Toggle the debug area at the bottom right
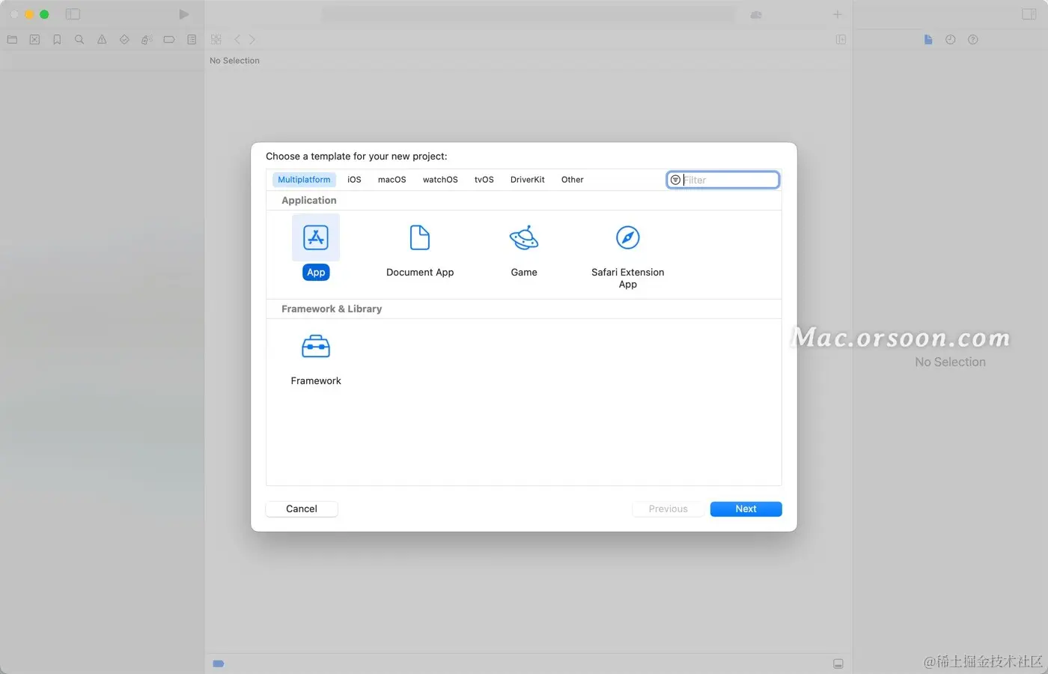The image size is (1048, 674). tap(838, 664)
